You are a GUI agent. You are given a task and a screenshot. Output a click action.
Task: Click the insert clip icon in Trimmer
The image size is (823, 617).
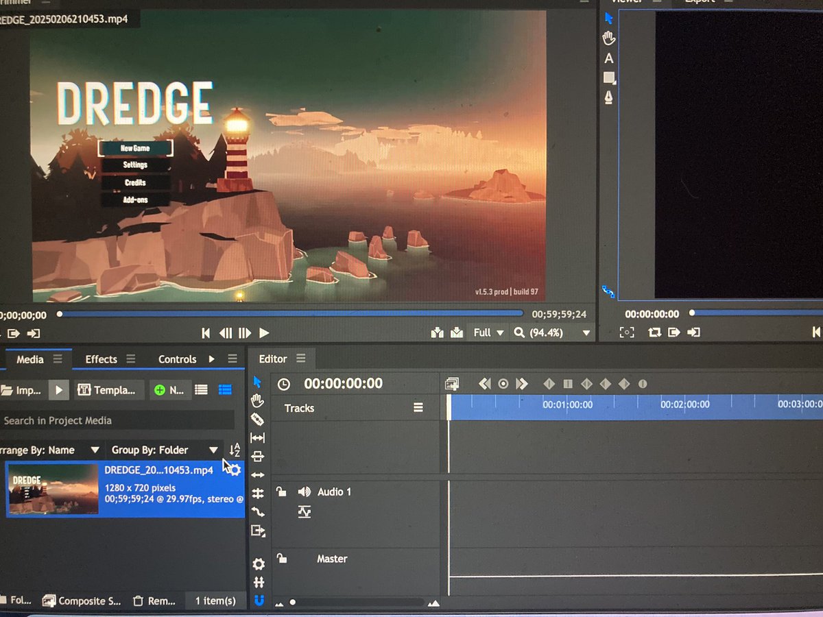(x=438, y=332)
